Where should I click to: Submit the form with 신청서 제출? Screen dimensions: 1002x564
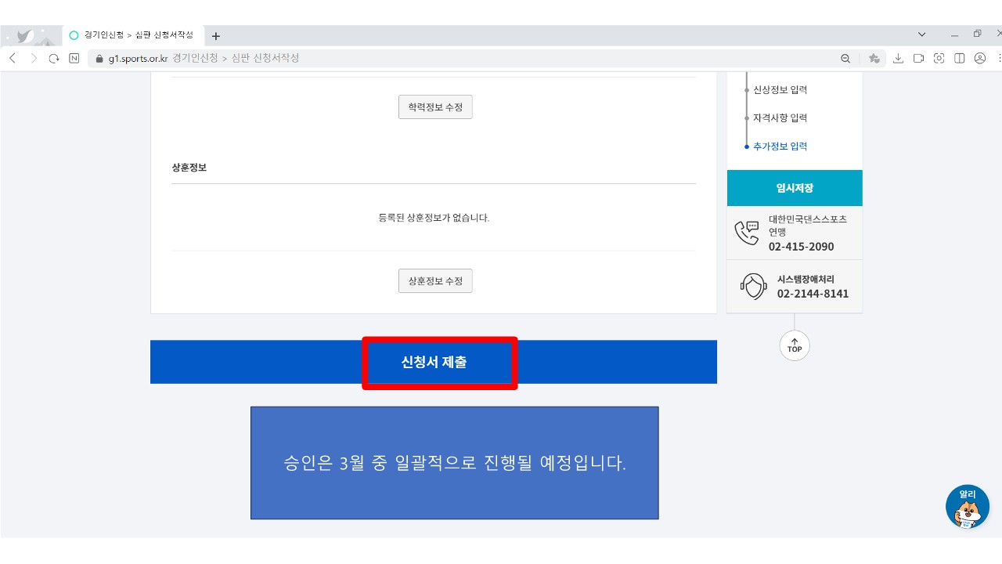(x=434, y=362)
